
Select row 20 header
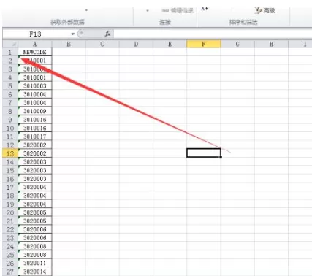tap(10, 212)
